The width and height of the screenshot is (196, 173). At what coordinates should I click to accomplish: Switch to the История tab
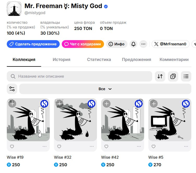pyautogui.click(x=62, y=59)
